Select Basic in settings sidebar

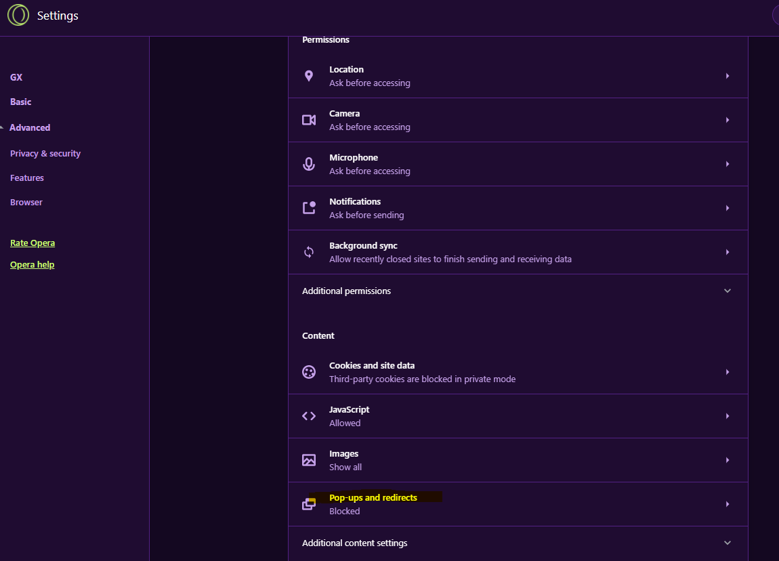pos(21,102)
